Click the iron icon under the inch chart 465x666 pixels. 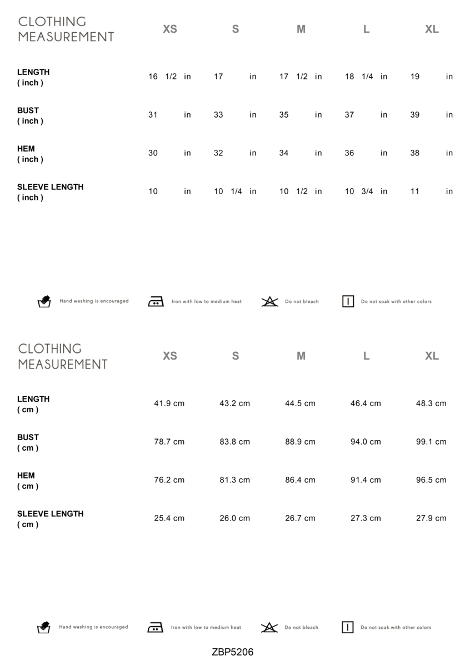pyautogui.click(x=156, y=302)
